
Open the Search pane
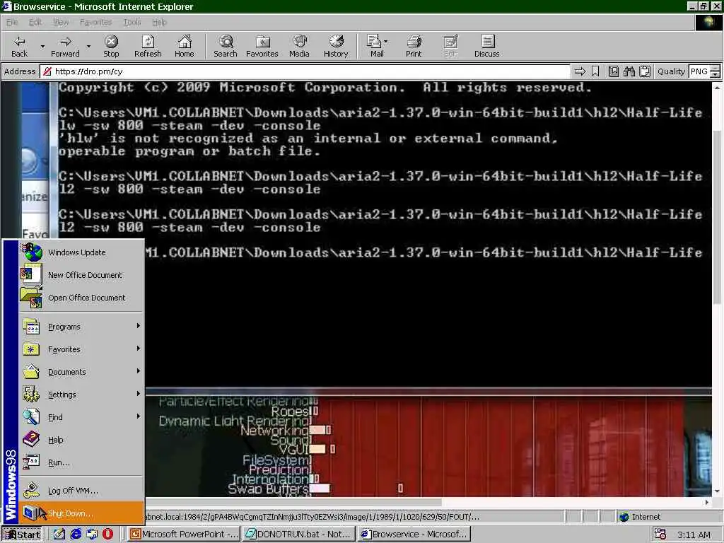click(226, 46)
